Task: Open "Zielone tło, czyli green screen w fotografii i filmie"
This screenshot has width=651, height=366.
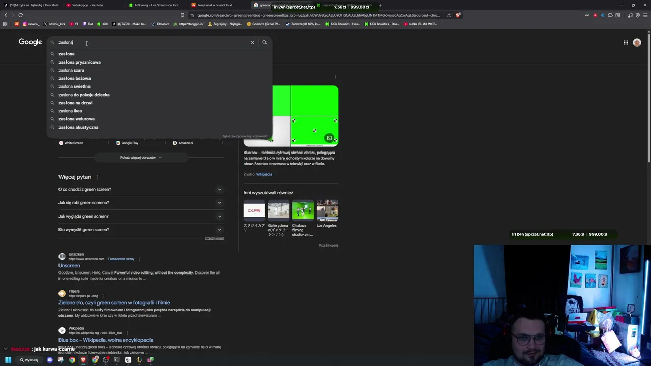Action: (114, 303)
